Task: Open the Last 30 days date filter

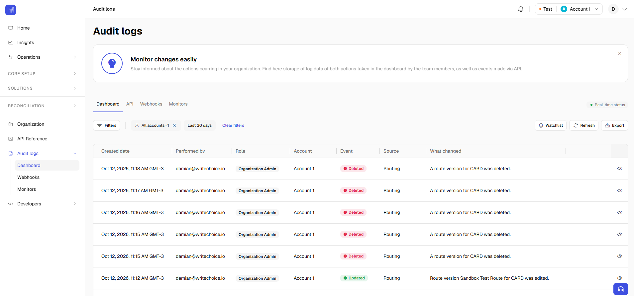Action: 199,125
